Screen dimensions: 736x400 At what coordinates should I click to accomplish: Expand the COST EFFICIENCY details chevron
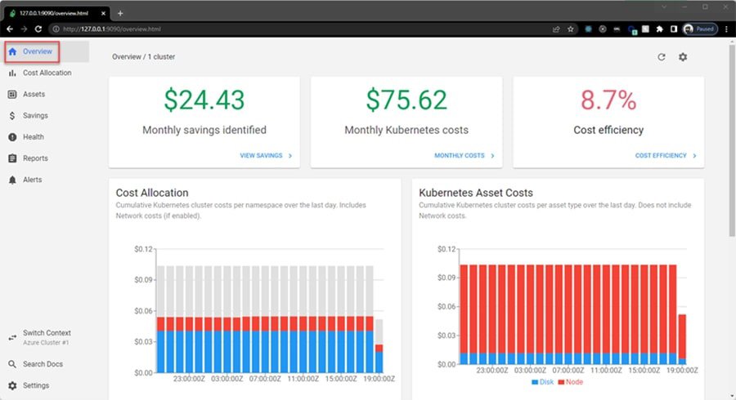694,155
